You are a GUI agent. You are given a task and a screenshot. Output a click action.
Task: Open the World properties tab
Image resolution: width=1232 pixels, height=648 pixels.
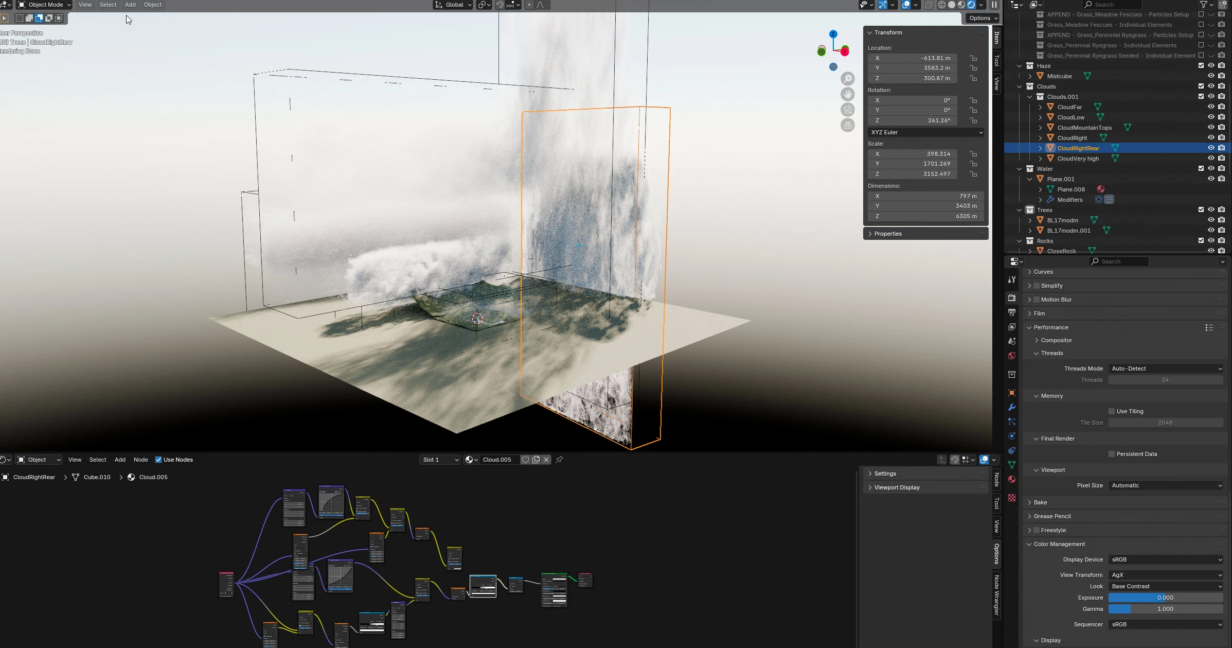tap(1011, 356)
